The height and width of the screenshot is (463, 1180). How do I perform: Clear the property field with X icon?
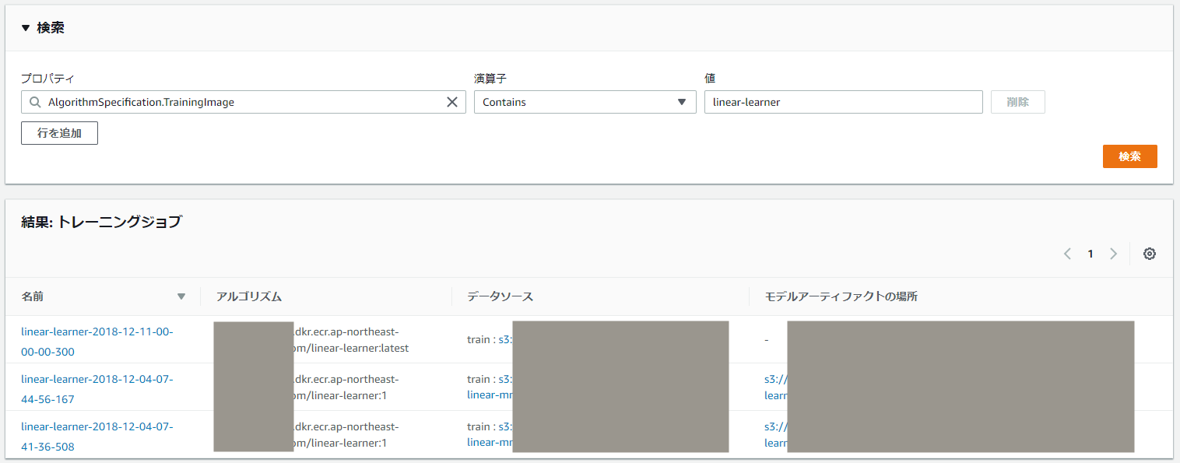tap(451, 102)
